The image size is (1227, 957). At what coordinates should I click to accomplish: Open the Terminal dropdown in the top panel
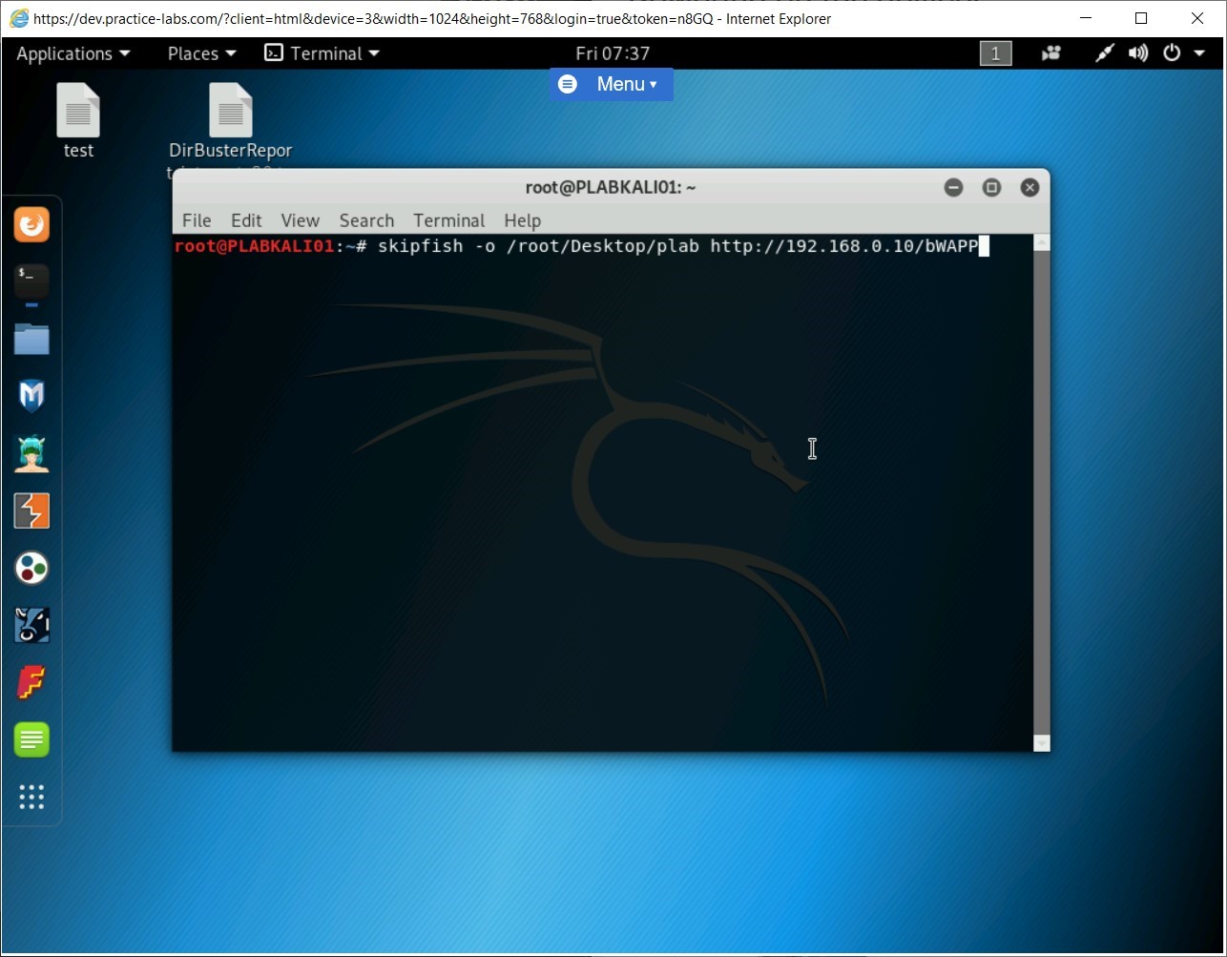pos(322,53)
